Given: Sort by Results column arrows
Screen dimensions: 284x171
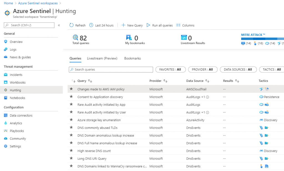Looking at the screenshot, I should coord(237,81).
